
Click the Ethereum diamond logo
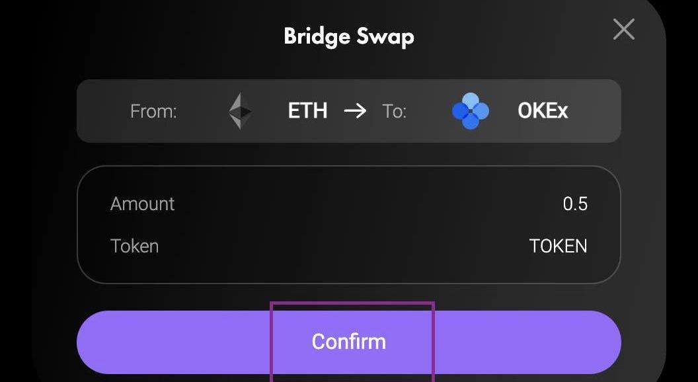pyautogui.click(x=240, y=110)
